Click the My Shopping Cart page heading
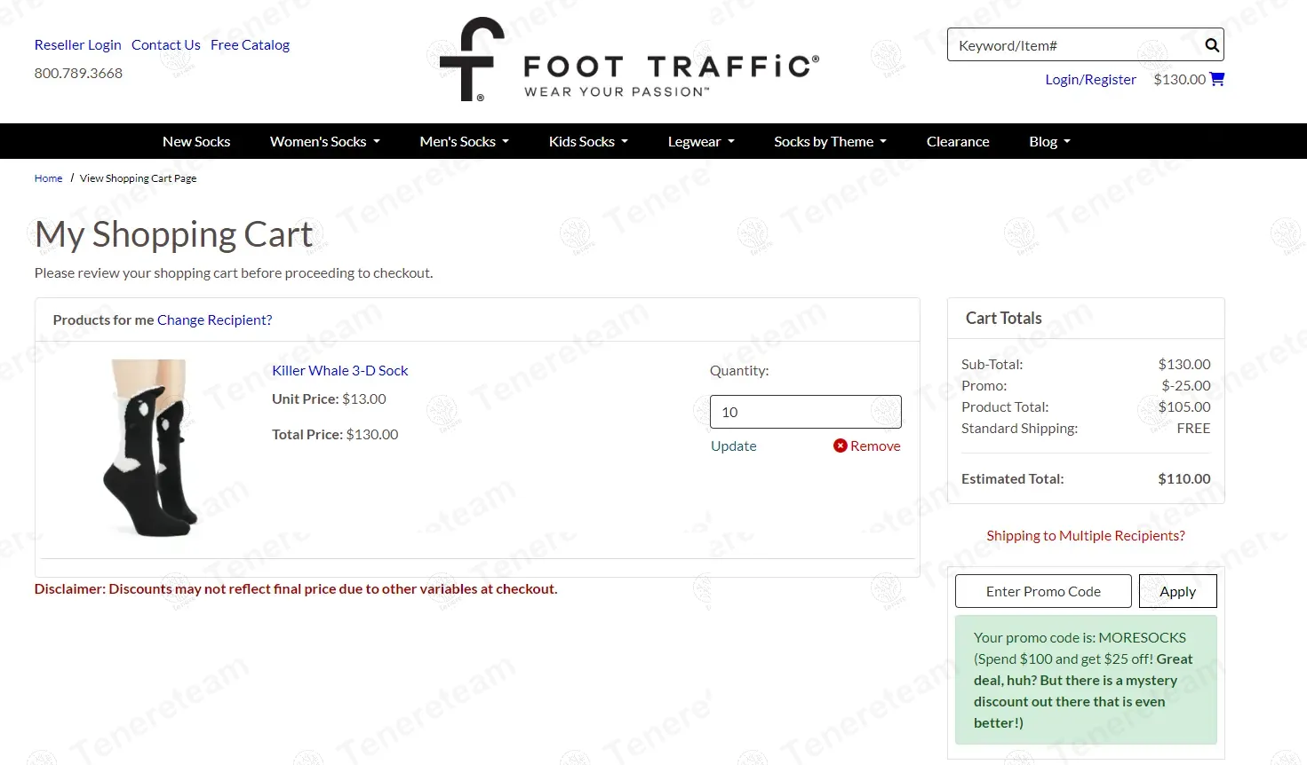This screenshot has width=1307, height=765. click(174, 234)
